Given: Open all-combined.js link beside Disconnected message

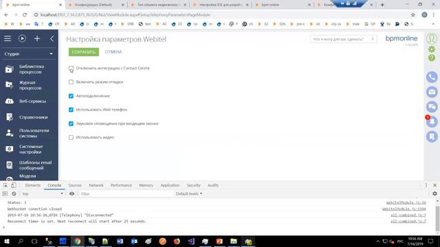Looking at the screenshot, I should (408, 215).
